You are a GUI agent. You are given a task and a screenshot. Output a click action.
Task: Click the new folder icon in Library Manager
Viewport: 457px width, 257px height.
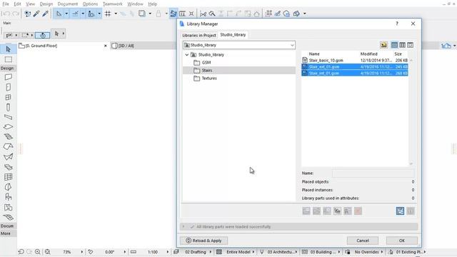(383, 45)
